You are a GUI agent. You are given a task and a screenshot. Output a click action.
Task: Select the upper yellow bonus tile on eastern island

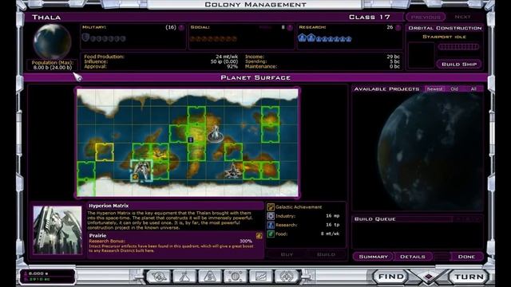click(x=270, y=116)
